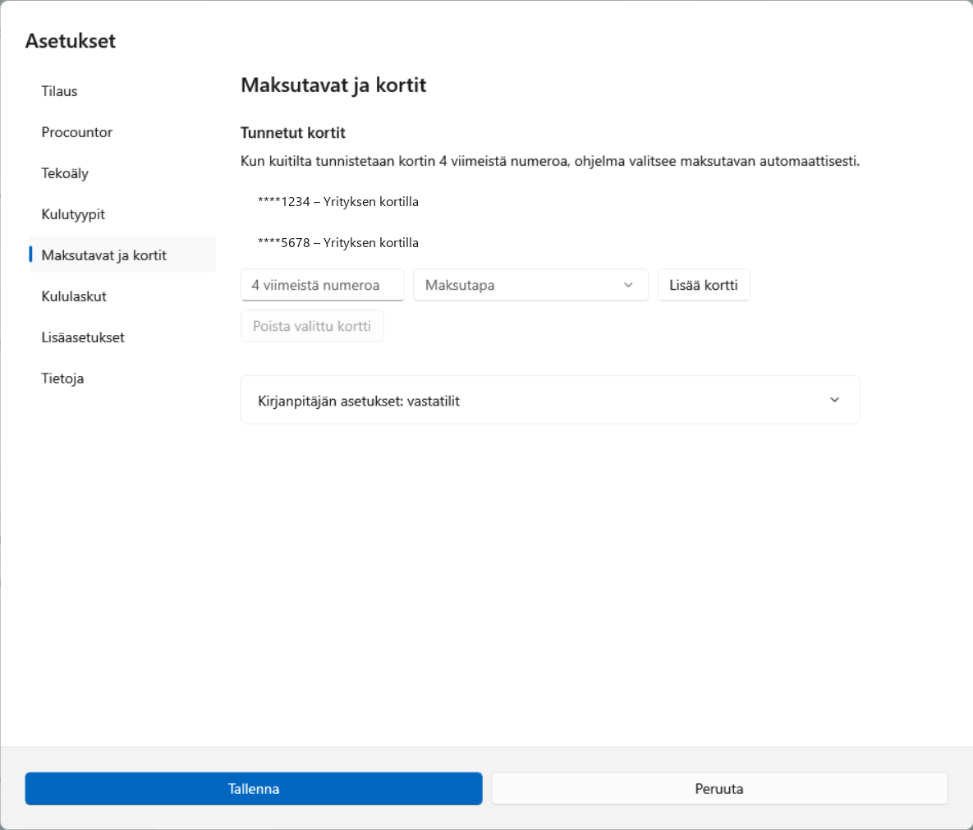
Task: Expand Kirjanpitäjän asetukset: vastatilit
Action: (550, 400)
